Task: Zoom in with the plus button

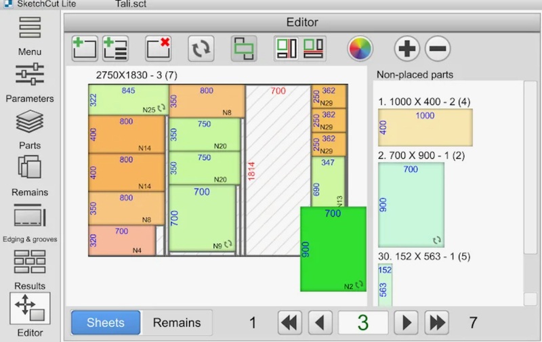Action: click(x=407, y=48)
